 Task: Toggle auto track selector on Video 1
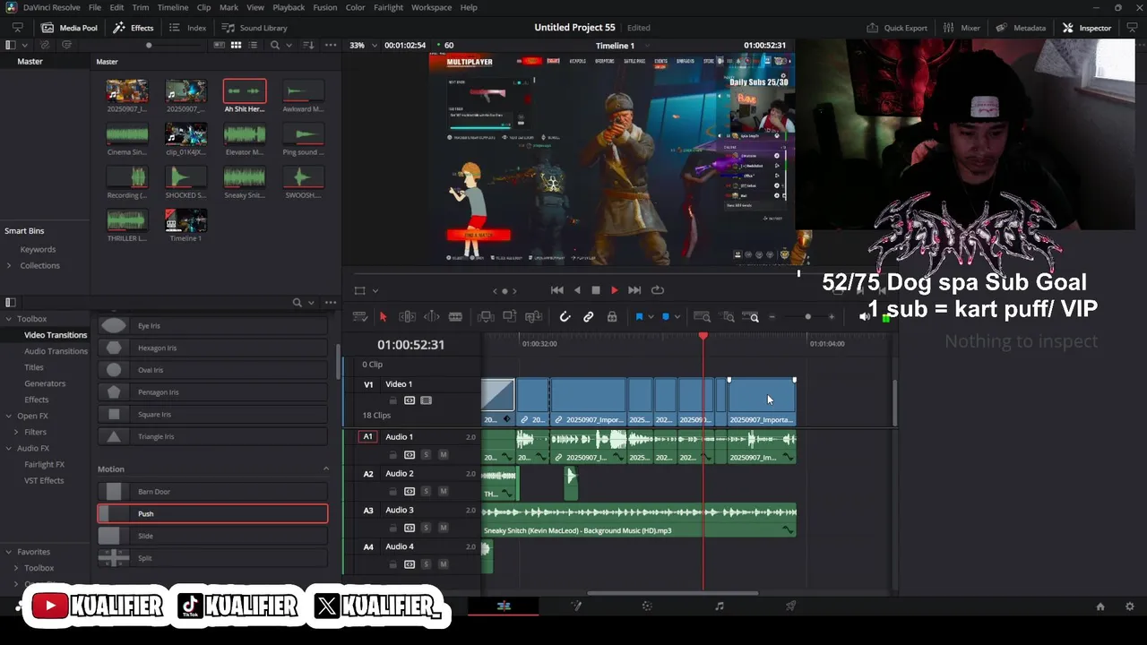tap(410, 400)
